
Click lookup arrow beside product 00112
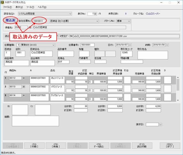pos(24,78)
